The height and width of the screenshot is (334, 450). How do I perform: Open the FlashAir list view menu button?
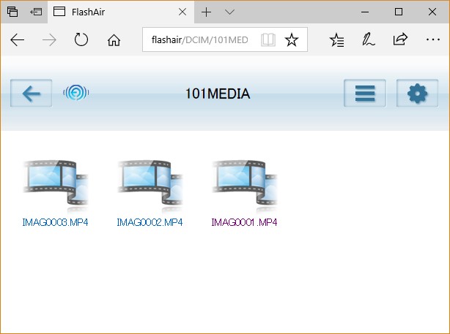click(x=365, y=94)
